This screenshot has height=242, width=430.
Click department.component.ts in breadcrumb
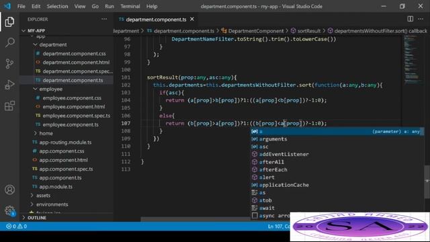click(183, 31)
